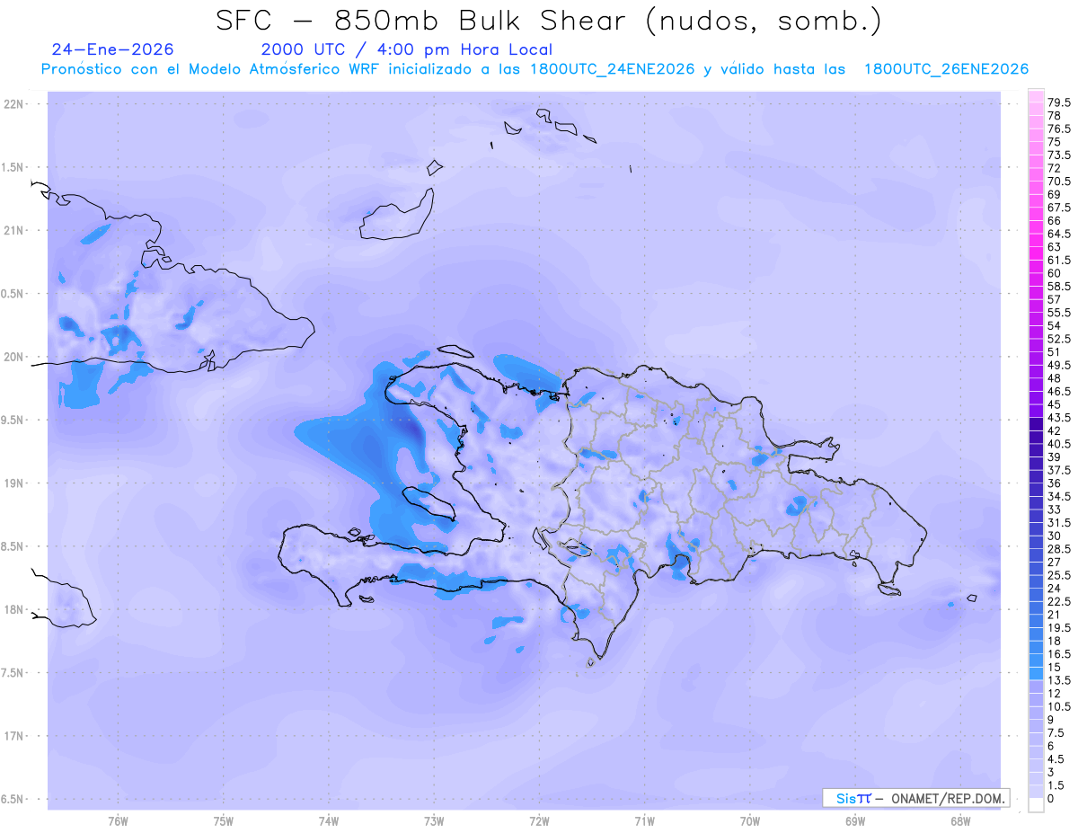Select the "36" colorbar value

point(1054,483)
